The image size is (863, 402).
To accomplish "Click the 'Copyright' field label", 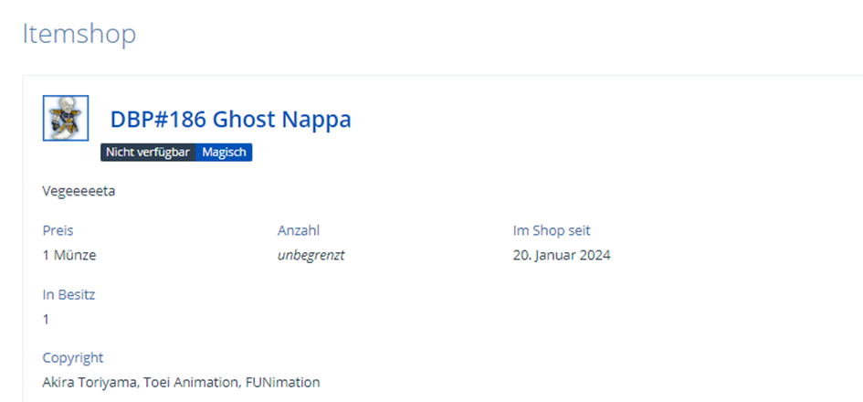I will coord(73,357).
